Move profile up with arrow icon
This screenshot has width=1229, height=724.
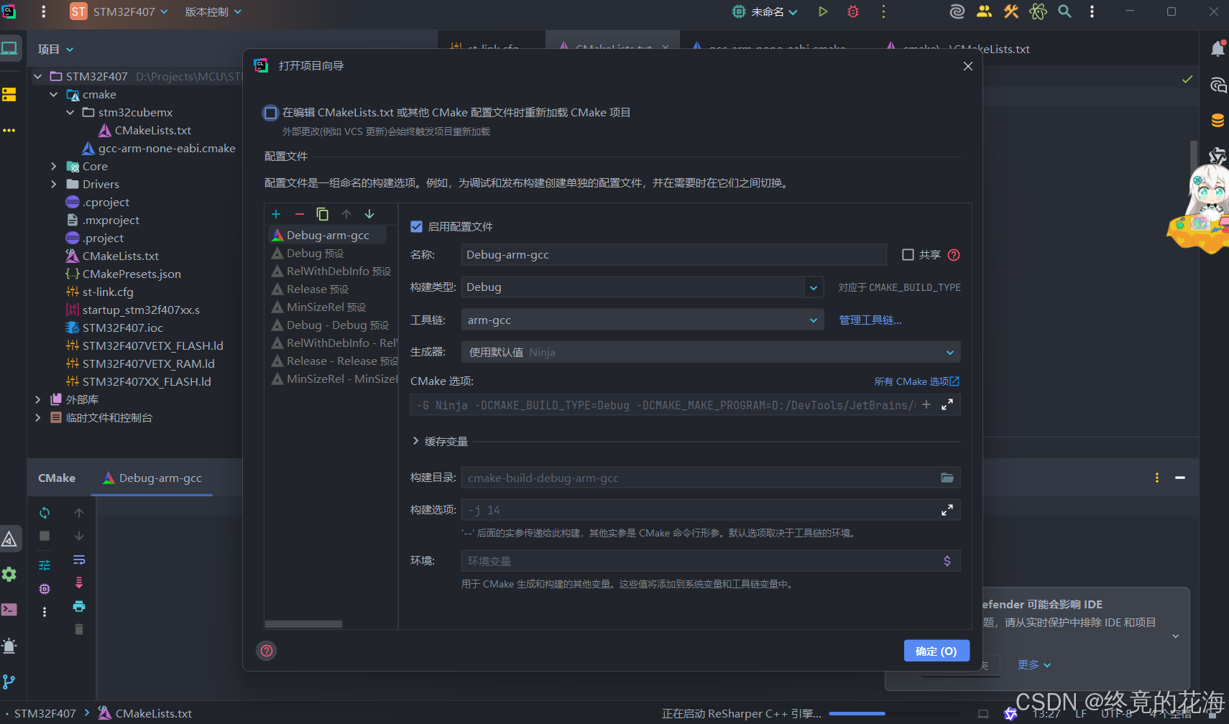coord(346,214)
